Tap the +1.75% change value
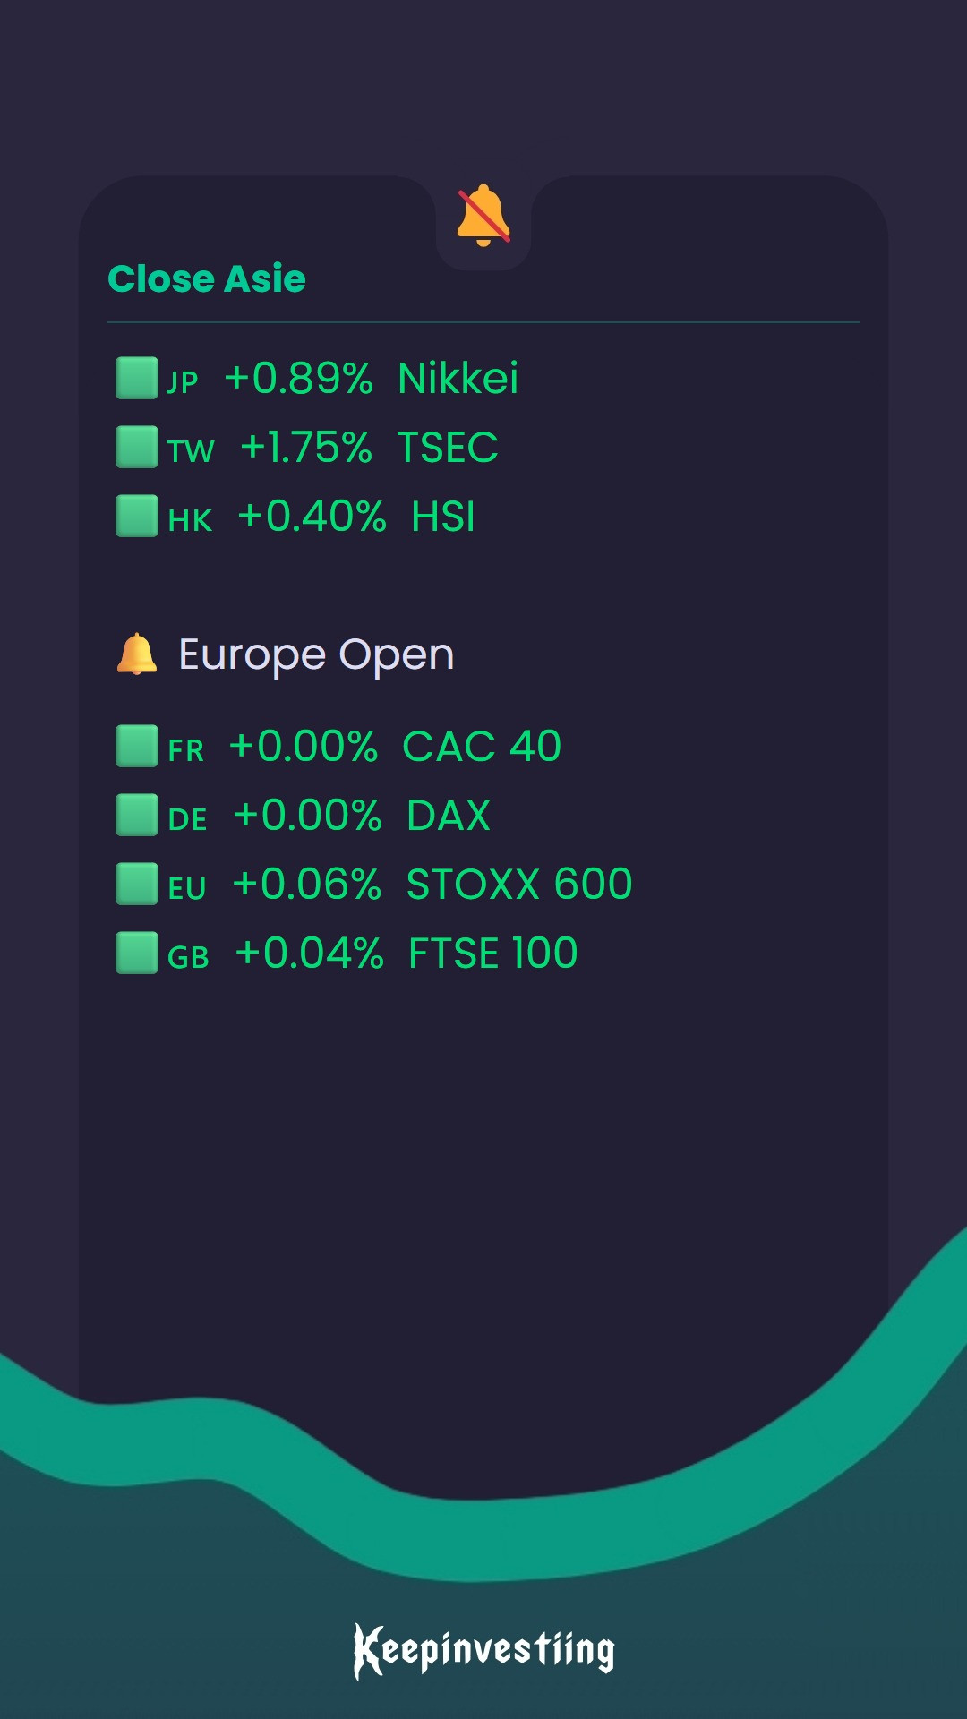967x1719 pixels. pyautogui.click(x=305, y=447)
